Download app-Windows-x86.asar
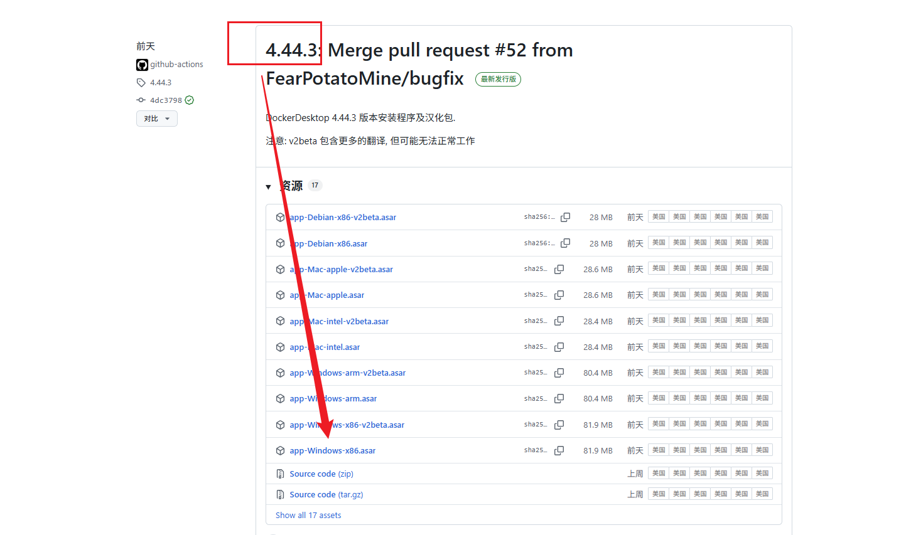The image size is (911, 535). (x=332, y=450)
